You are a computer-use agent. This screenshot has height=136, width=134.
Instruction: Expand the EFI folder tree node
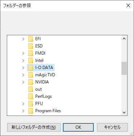[x=23, y=39]
